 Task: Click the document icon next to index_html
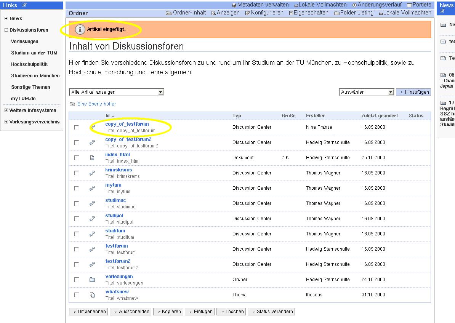92,158
